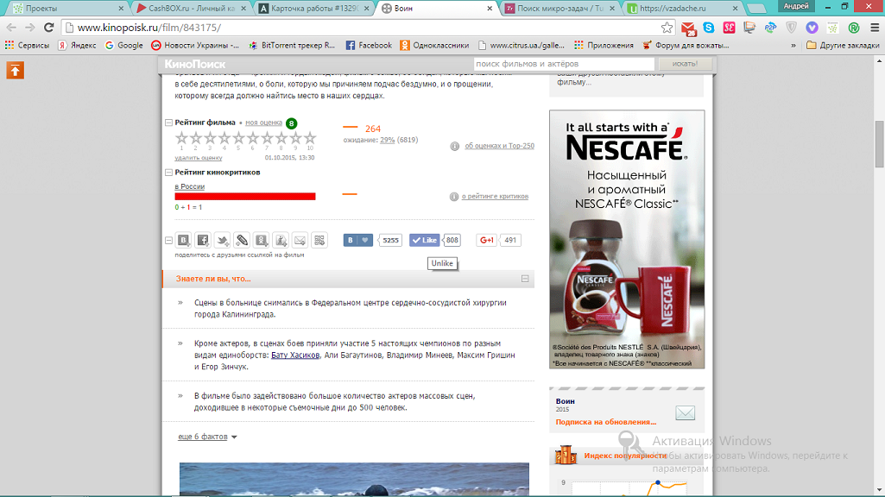885x497 pixels.
Task: Switch to 'https://vzadache.ru' tab
Action: pyautogui.click(x=683, y=9)
